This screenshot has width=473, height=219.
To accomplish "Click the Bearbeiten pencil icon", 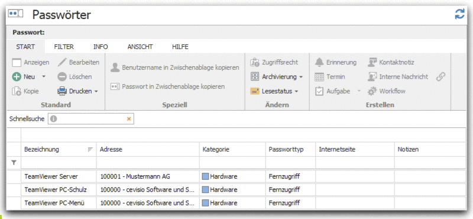I will pyautogui.click(x=62, y=62).
